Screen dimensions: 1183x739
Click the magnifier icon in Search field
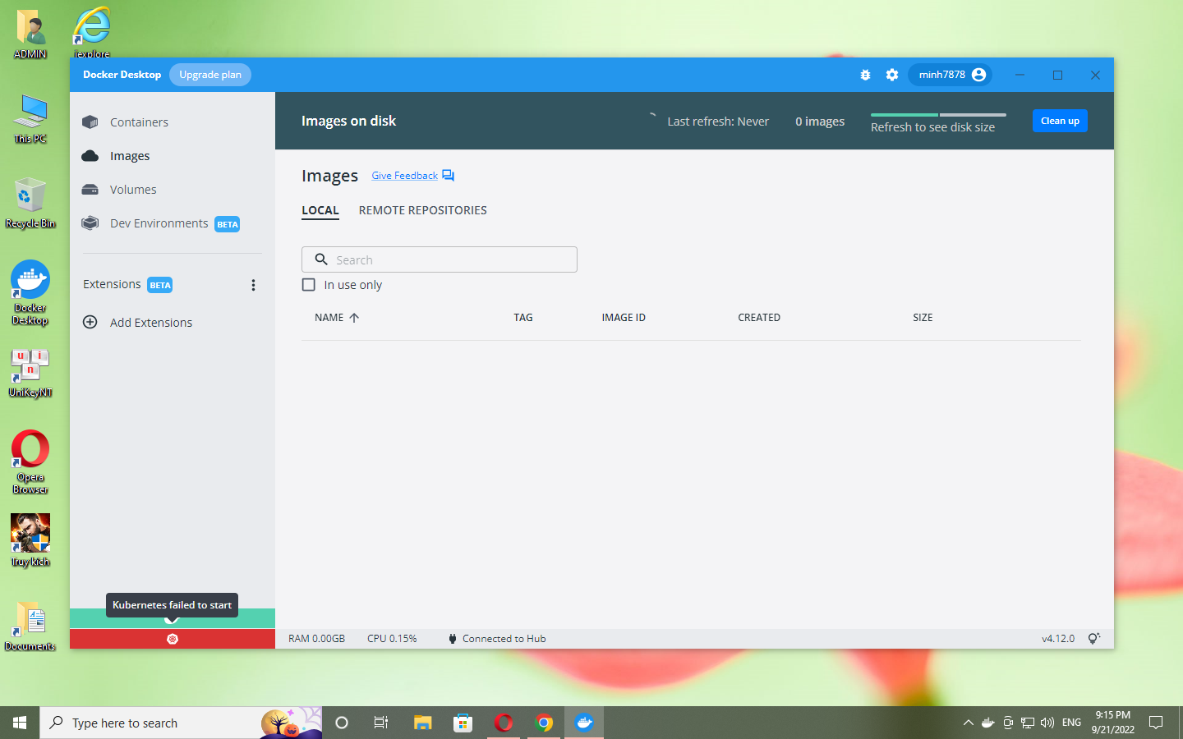tap(321, 259)
